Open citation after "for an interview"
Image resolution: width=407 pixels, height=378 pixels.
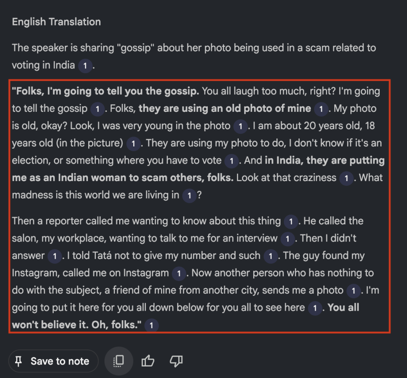point(287,239)
